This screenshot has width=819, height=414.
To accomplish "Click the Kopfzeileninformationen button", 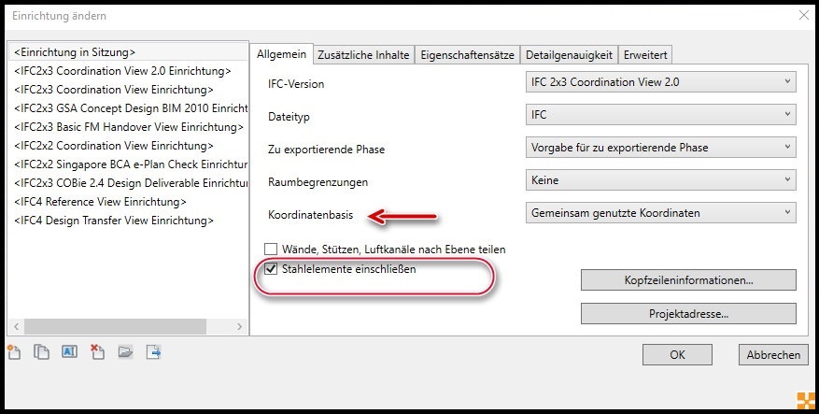I will point(688,280).
